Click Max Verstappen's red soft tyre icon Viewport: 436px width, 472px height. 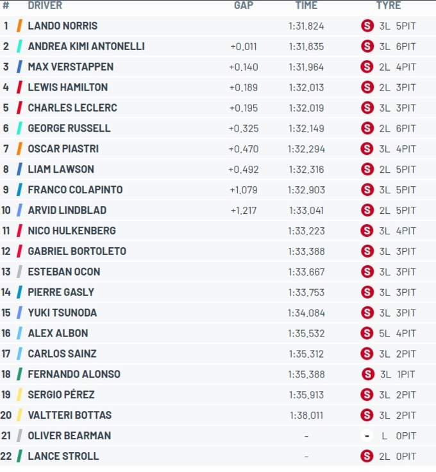pyautogui.click(x=367, y=67)
